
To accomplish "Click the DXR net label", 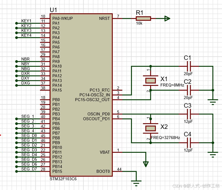I will (26, 73).
